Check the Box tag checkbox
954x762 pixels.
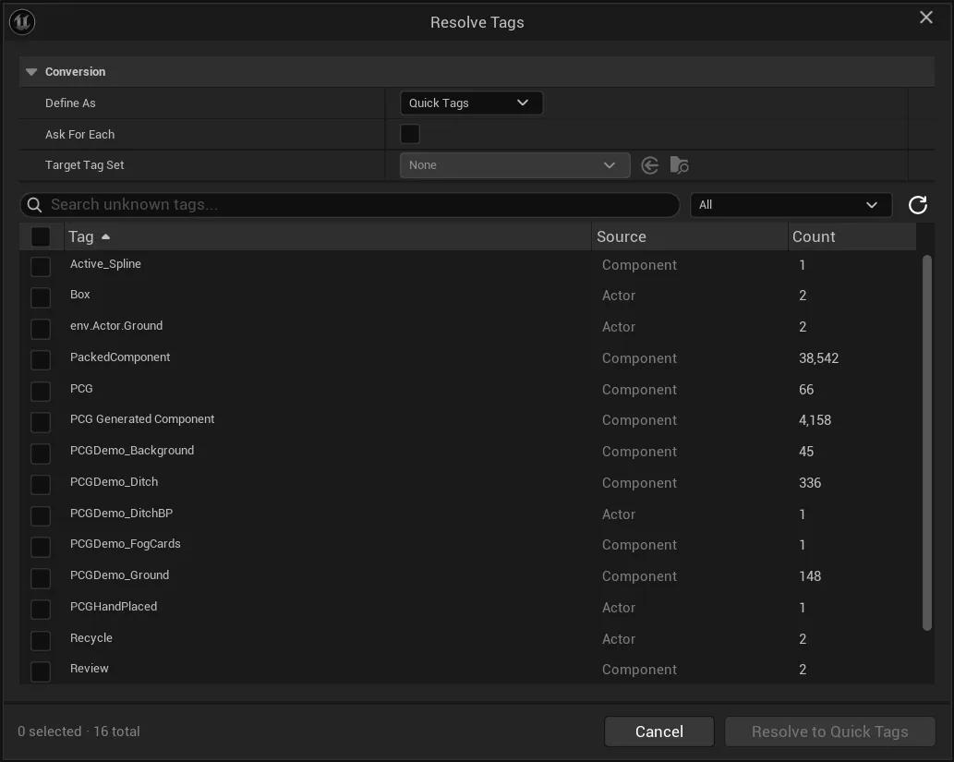click(41, 297)
